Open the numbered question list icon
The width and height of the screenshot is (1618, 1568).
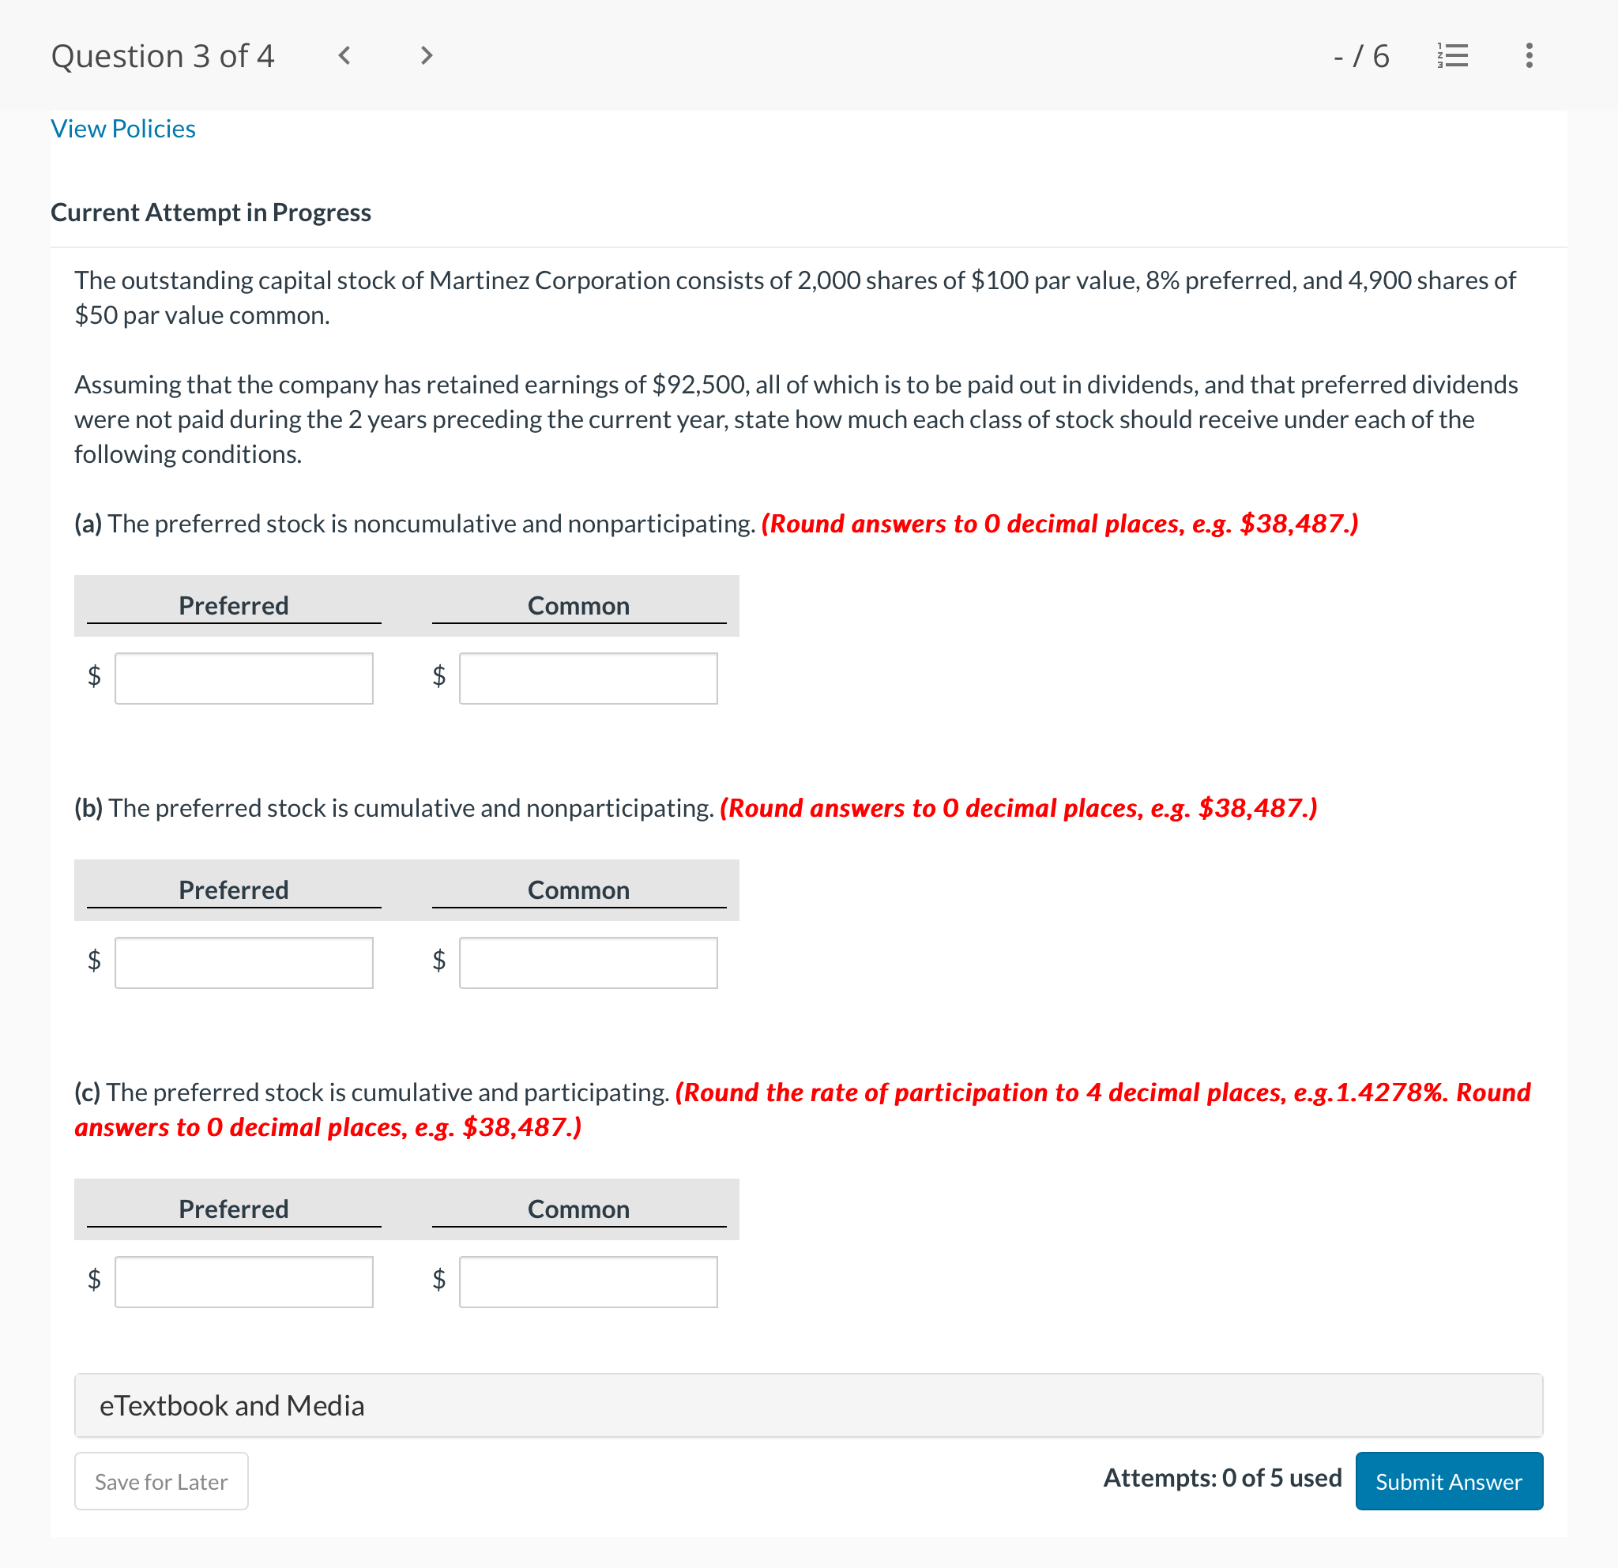click(1451, 56)
